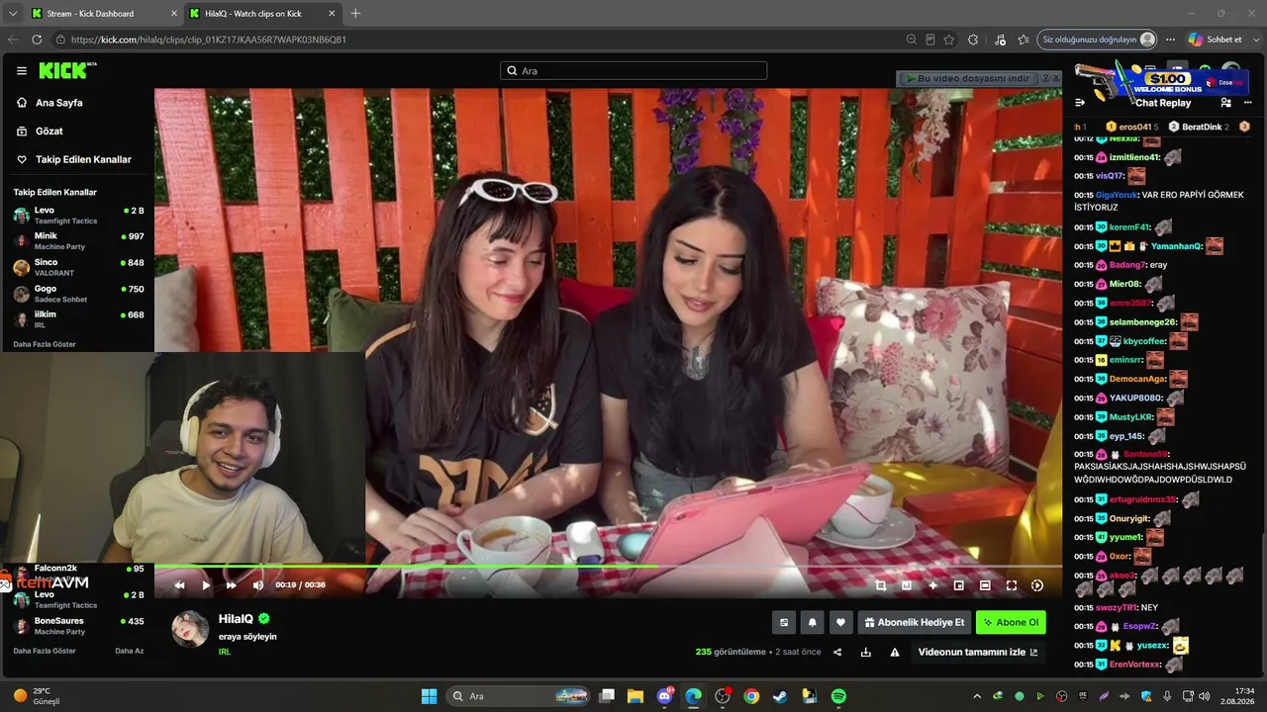
Task: Open a new browser tab
Action: pyautogui.click(x=355, y=13)
